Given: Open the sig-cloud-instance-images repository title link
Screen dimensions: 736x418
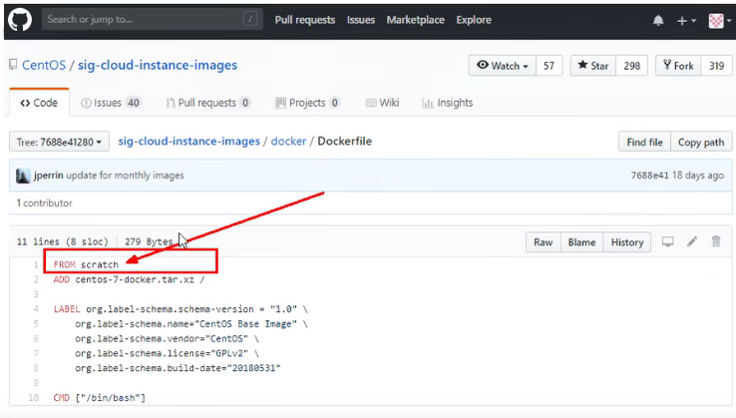Looking at the screenshot, I should [158, 65].
